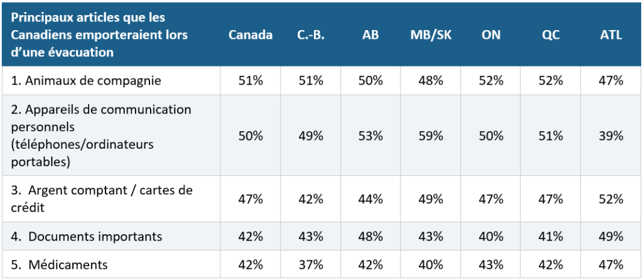Image resolution: width=643 pixels, height=280 pixels.
Task: Select the C.-B. column header
Action: (x=310, y=35)
